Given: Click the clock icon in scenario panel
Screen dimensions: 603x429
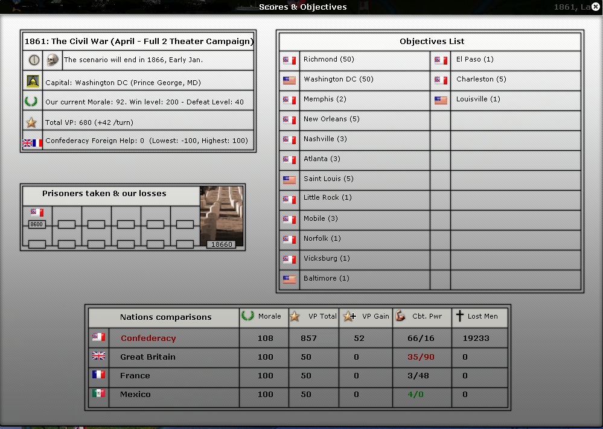Looking at the screenshot, I should click(x=33, y=60).
